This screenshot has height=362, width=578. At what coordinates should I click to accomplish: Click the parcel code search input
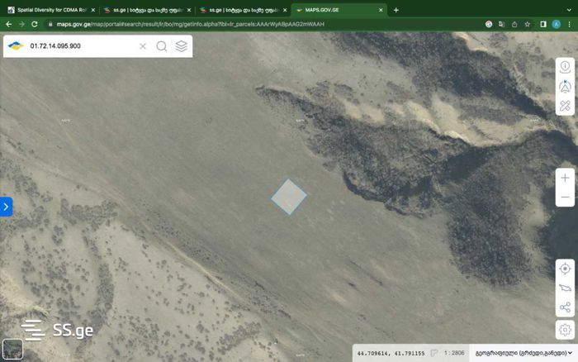pyautogui.click(x=81, y=46)
